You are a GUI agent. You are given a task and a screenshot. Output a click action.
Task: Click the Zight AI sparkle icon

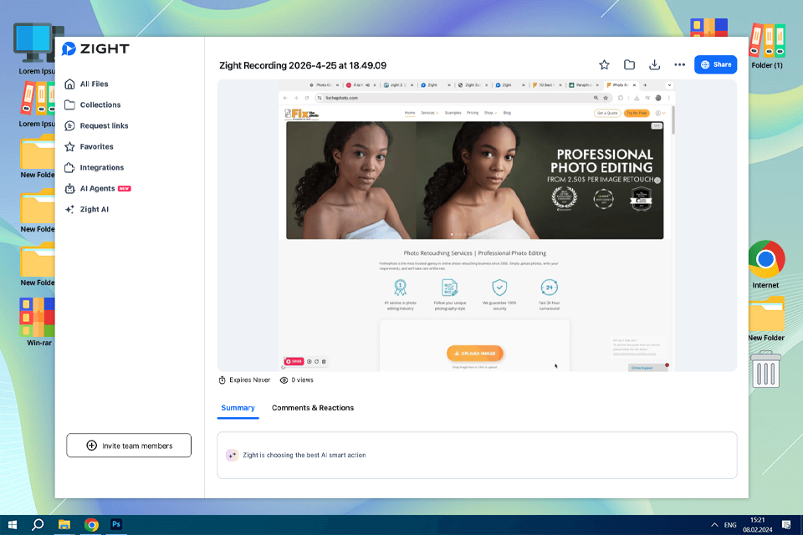pyautogui.click(x=69, y=209)
